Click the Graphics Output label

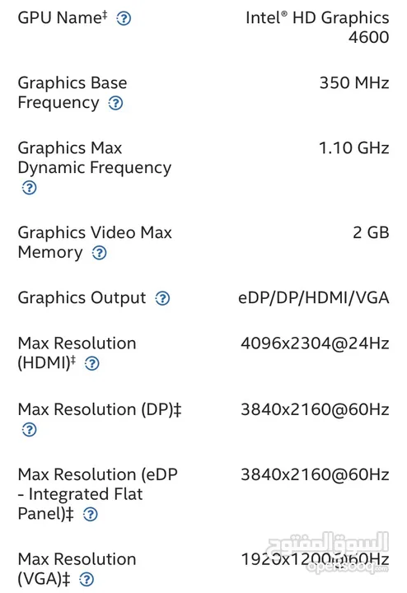pyautogui.click(x=82, y=298)
